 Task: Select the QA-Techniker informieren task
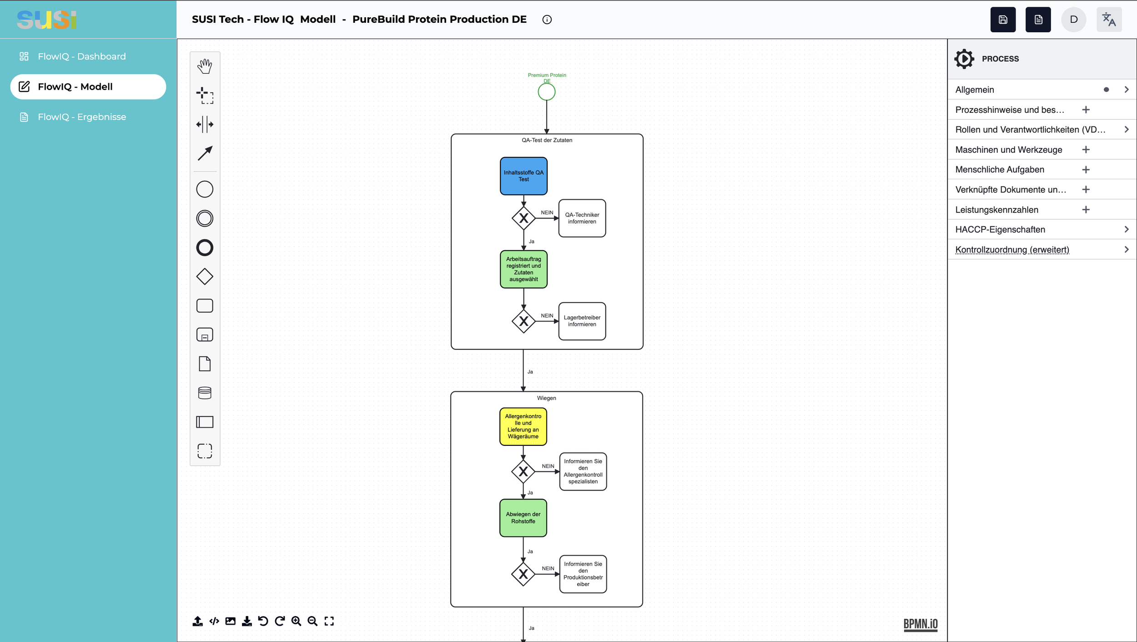[582, 218]
